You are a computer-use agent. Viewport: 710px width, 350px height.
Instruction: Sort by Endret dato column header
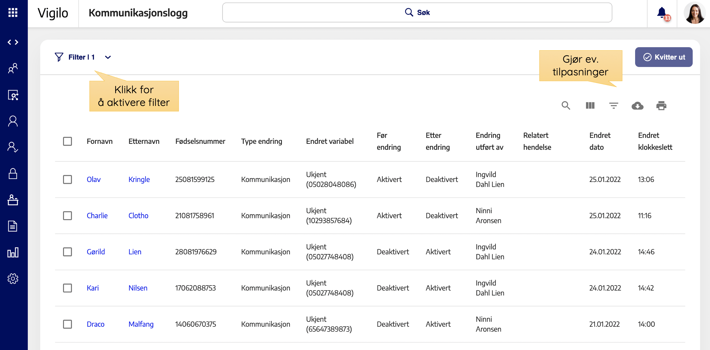click(600, 141)
